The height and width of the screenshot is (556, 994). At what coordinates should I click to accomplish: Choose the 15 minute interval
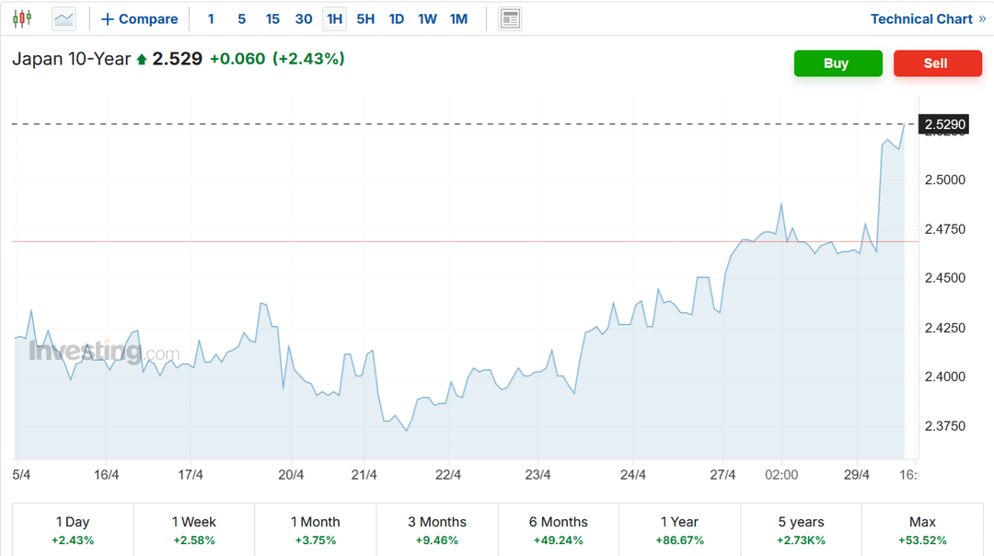pyautogui.click(x=272, y=18)
